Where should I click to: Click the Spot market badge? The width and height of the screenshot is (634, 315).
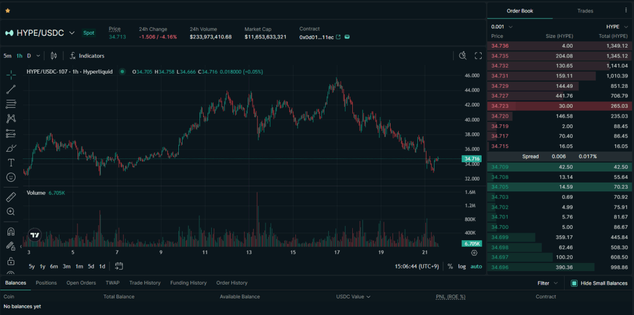pos(89,33)
